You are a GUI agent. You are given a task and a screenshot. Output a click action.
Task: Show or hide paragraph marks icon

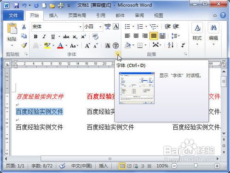(183, 45)
